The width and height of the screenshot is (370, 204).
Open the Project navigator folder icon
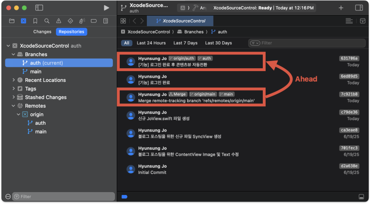click(x=11, y=21)
